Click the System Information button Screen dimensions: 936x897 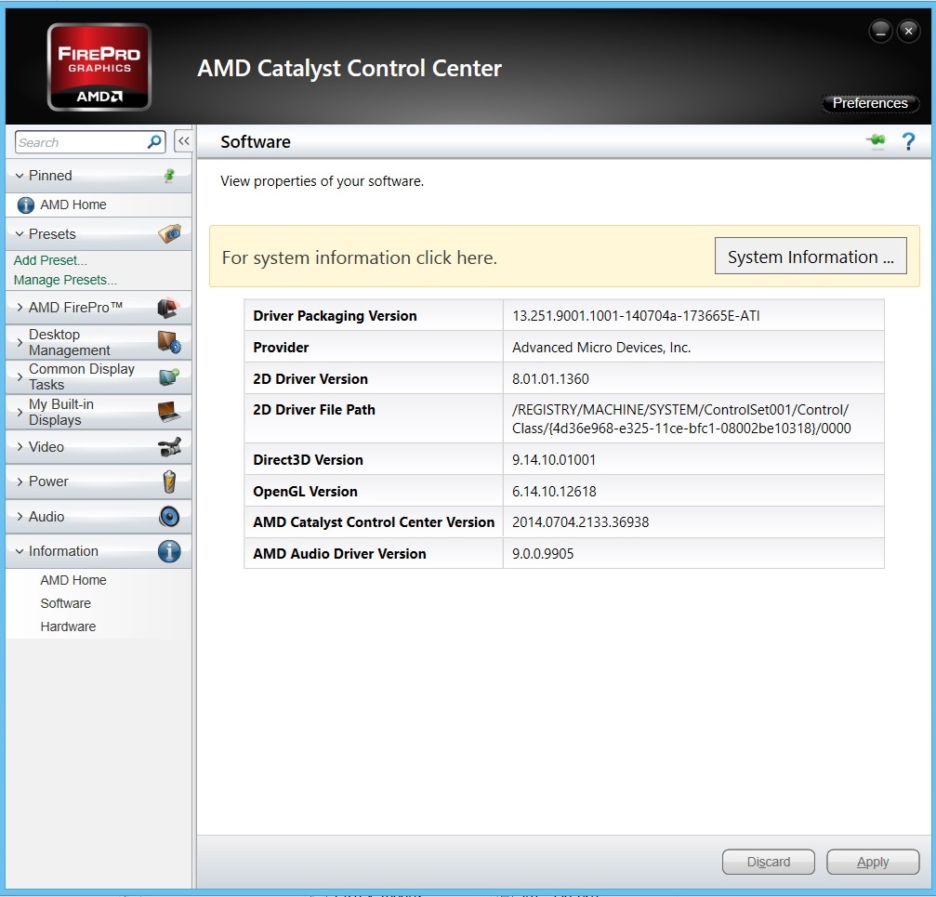coord(810,257)
